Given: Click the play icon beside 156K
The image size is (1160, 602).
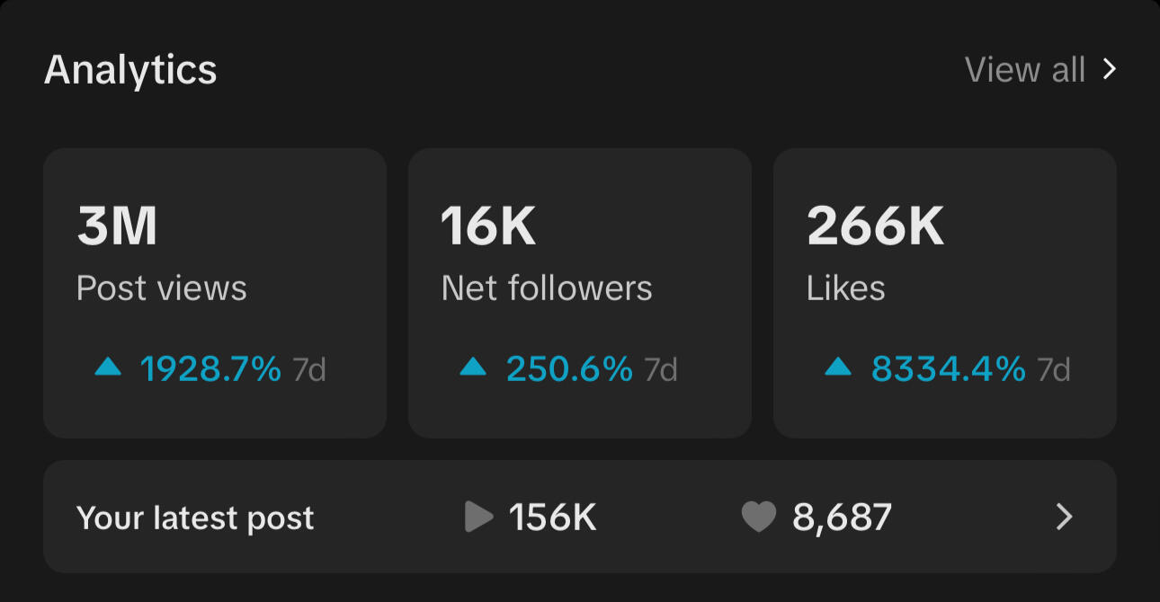Looking at the screenshot, I should [479, 517].
